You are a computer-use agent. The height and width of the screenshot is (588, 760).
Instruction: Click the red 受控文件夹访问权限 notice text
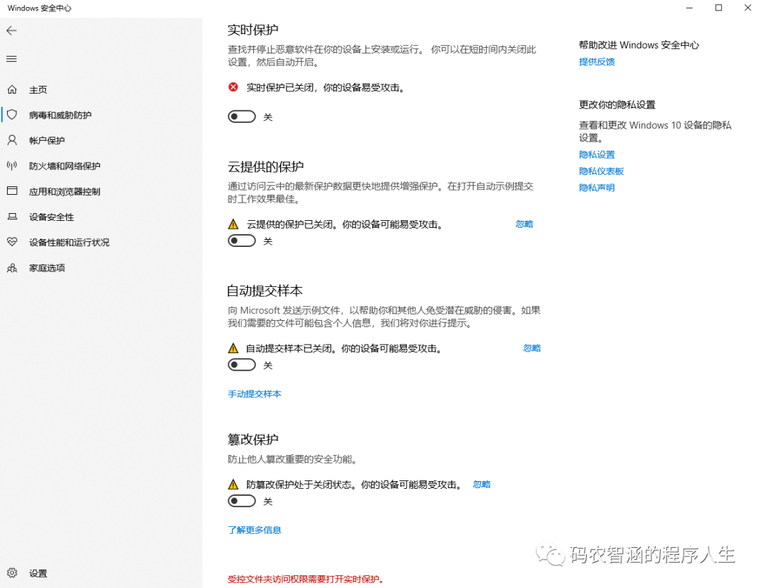click(x=306, y=579)
